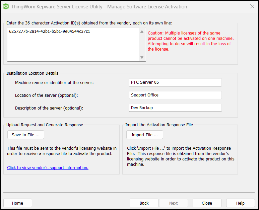Click the License Utility window title text
This screenshot has height=210, width=259.
[99, 6]
